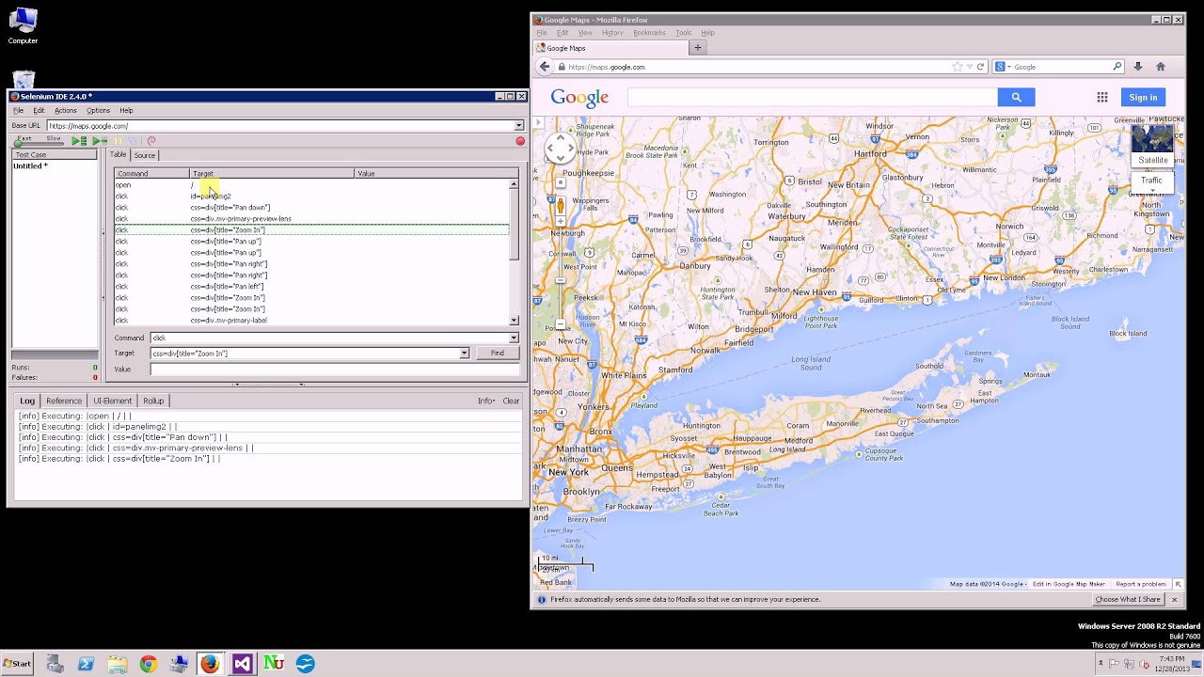Open a new Firefox tab

point(697,48)
